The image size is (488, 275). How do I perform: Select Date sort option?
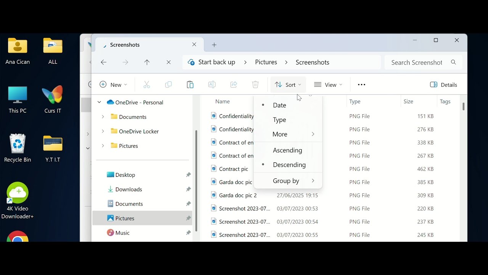pos(288,105)
